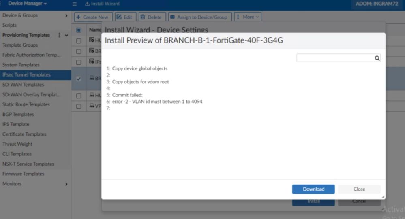Open System Templates
405x219 pixels.
point(21,65)
